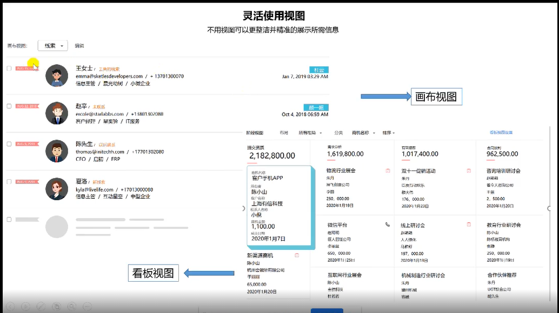The image size is (559, 313).
Task: Open the 线索 canvas view dropdown
Action: 52,46
